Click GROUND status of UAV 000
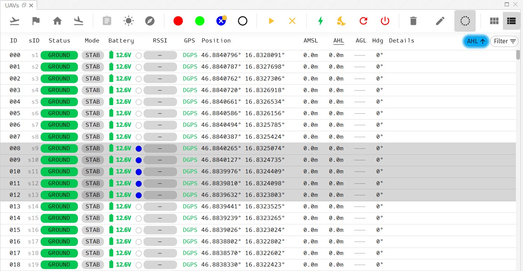Image resolution: width=523 pixels, height=271 pixels. [x=59, y=55]
